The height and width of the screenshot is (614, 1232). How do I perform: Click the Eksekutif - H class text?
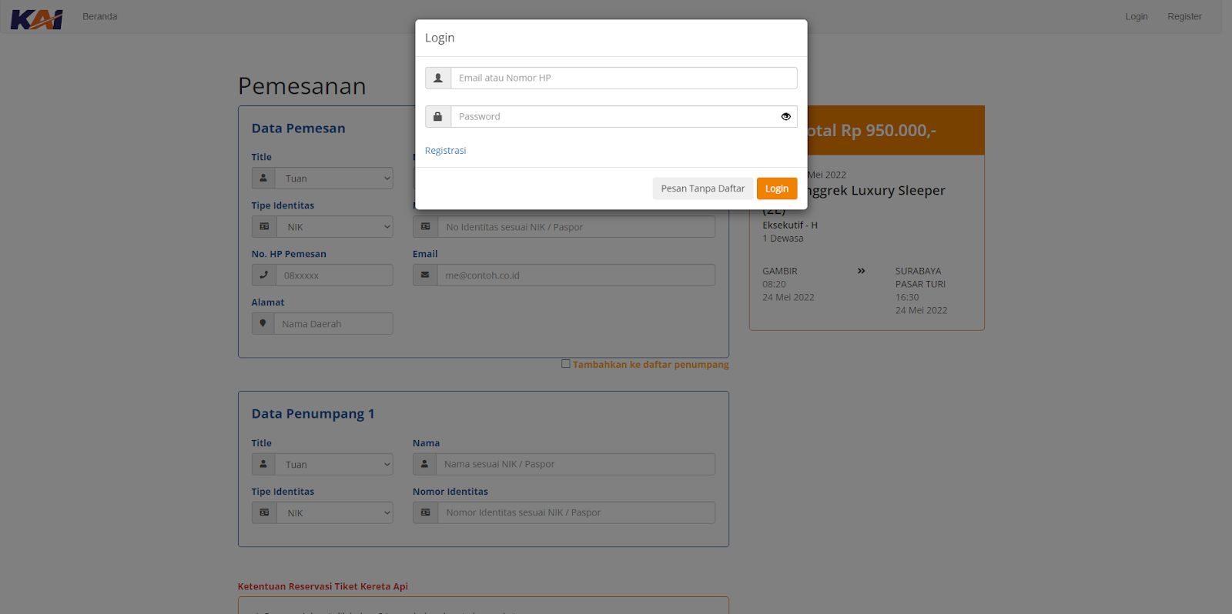790,225
